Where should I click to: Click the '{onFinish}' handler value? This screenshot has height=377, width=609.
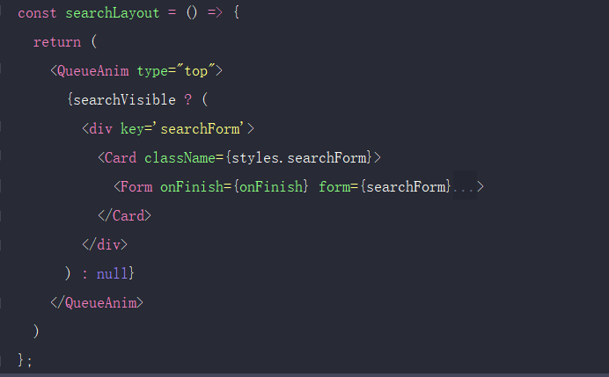click(x=271, y=187)
